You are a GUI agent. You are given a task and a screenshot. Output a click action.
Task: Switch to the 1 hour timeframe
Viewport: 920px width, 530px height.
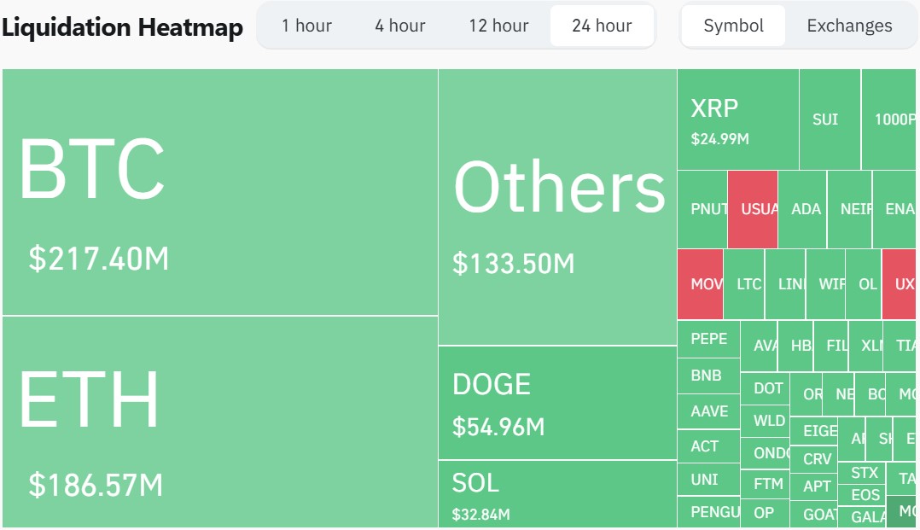point(306,26)
